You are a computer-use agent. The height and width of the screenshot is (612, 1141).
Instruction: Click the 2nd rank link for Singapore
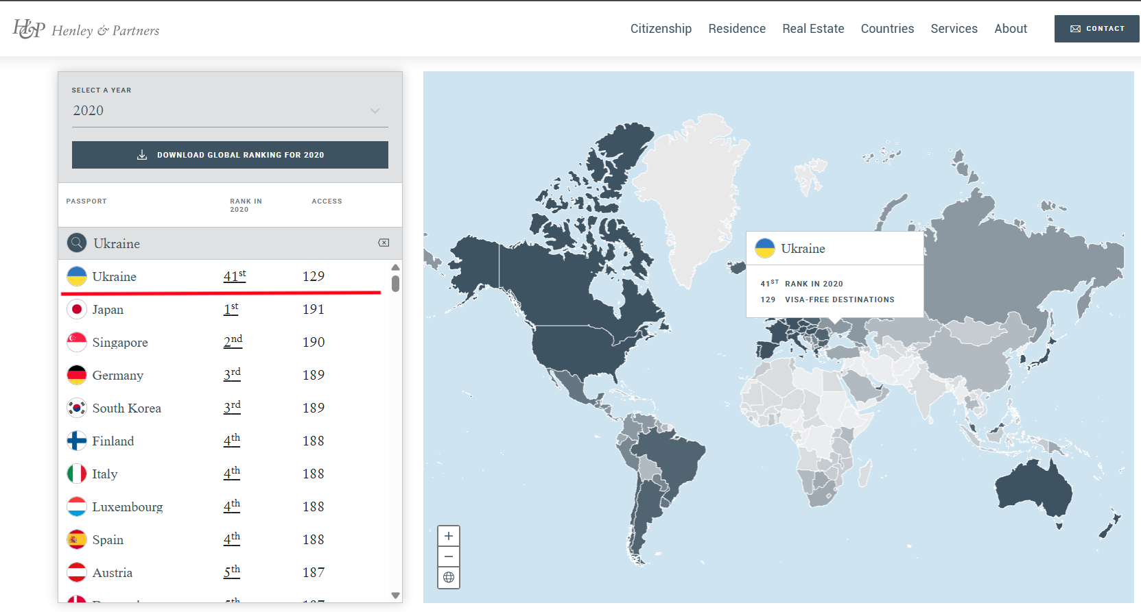pyautogui.click(x=233, y=342)
